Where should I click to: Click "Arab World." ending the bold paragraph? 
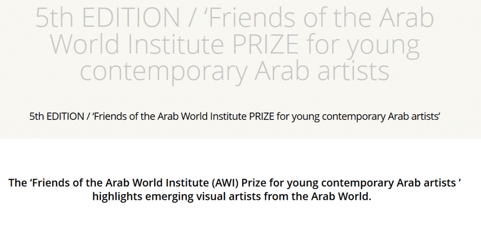click(344, 197)
